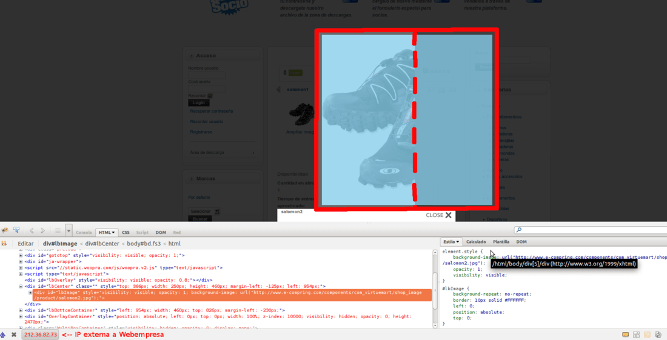Select the HTML panel tab
The width and height of the screenshot is (667, 340).
107,233
